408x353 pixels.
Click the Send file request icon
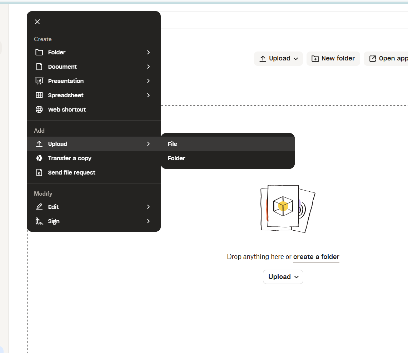(39, 172)
